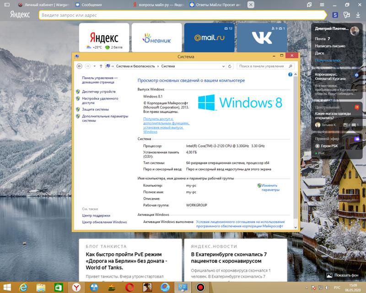Refresh the System window address bar
The height and width of the screenshot is (293, 366).
pyautogui.click(x=230, y=66)
